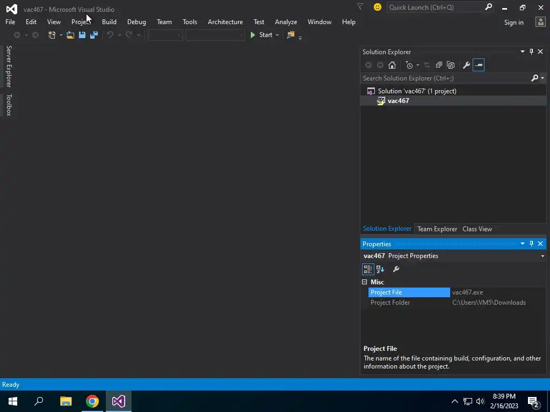Open the Solution Platforms combo box
The image size is (550, 412).
pos(215,35)
